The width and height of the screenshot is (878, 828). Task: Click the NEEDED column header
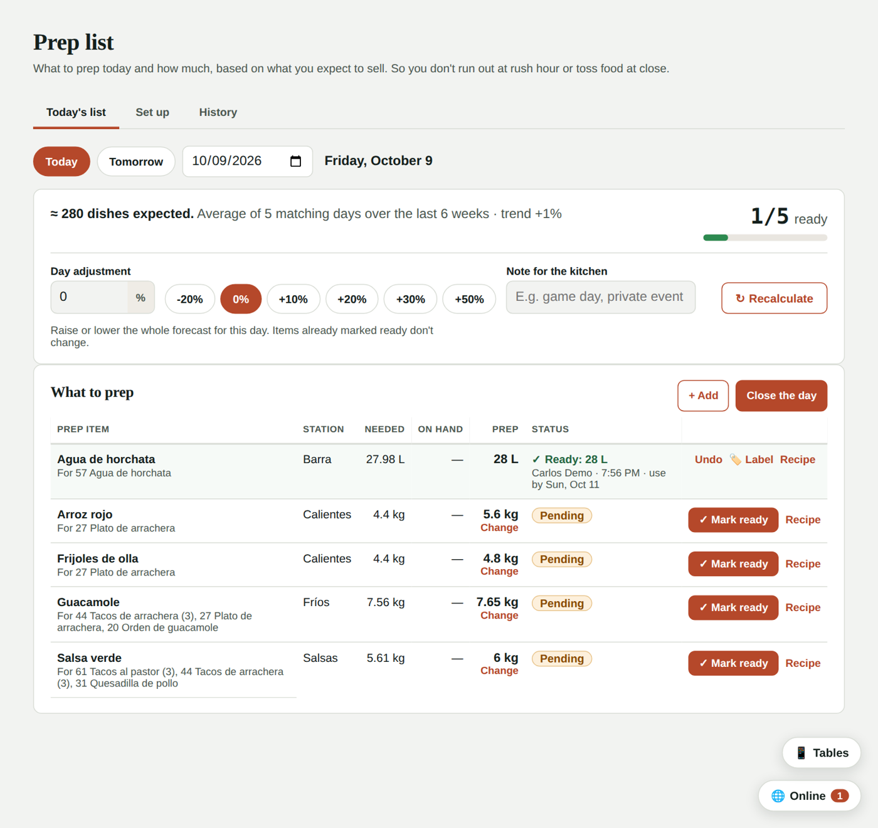point(384,429)
